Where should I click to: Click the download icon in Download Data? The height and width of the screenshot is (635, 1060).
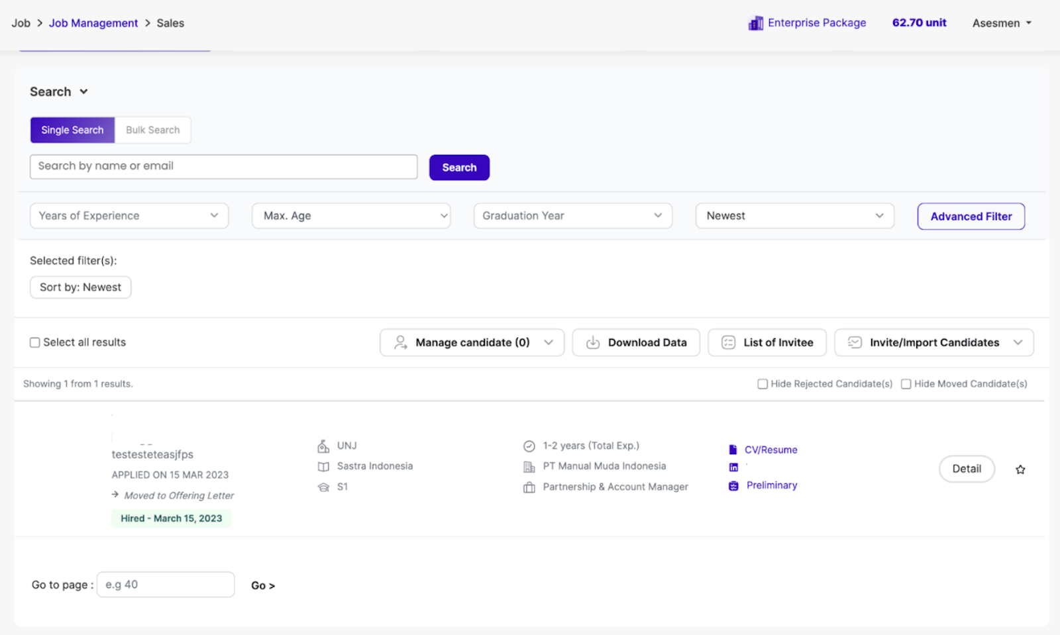point(593,342)
